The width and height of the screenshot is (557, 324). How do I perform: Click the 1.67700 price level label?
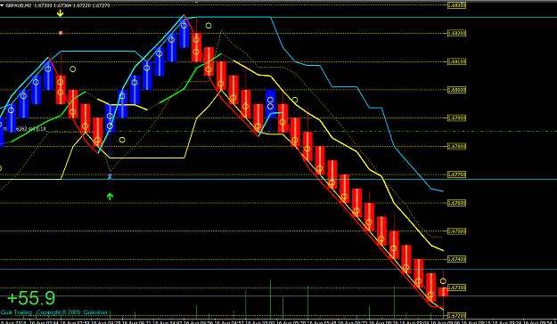pyautogui.click(x=456, y=174)
